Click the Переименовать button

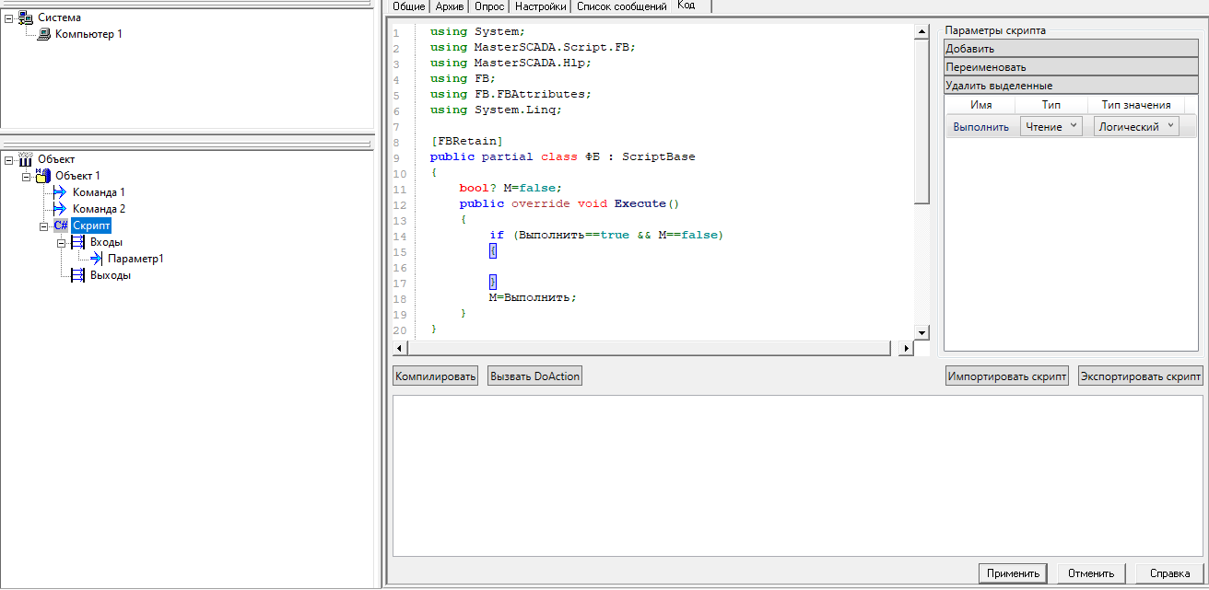click(1071, 67)
